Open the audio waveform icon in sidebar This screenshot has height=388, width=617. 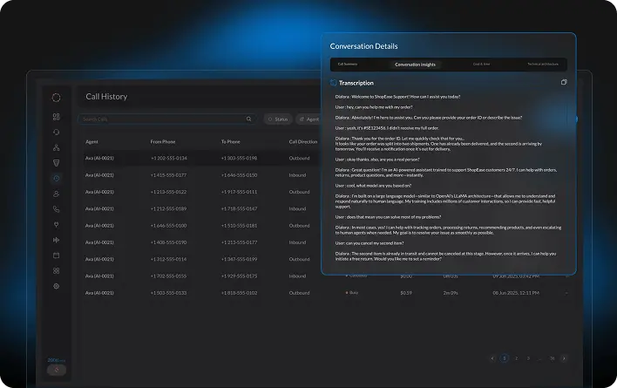click(57, 240)
